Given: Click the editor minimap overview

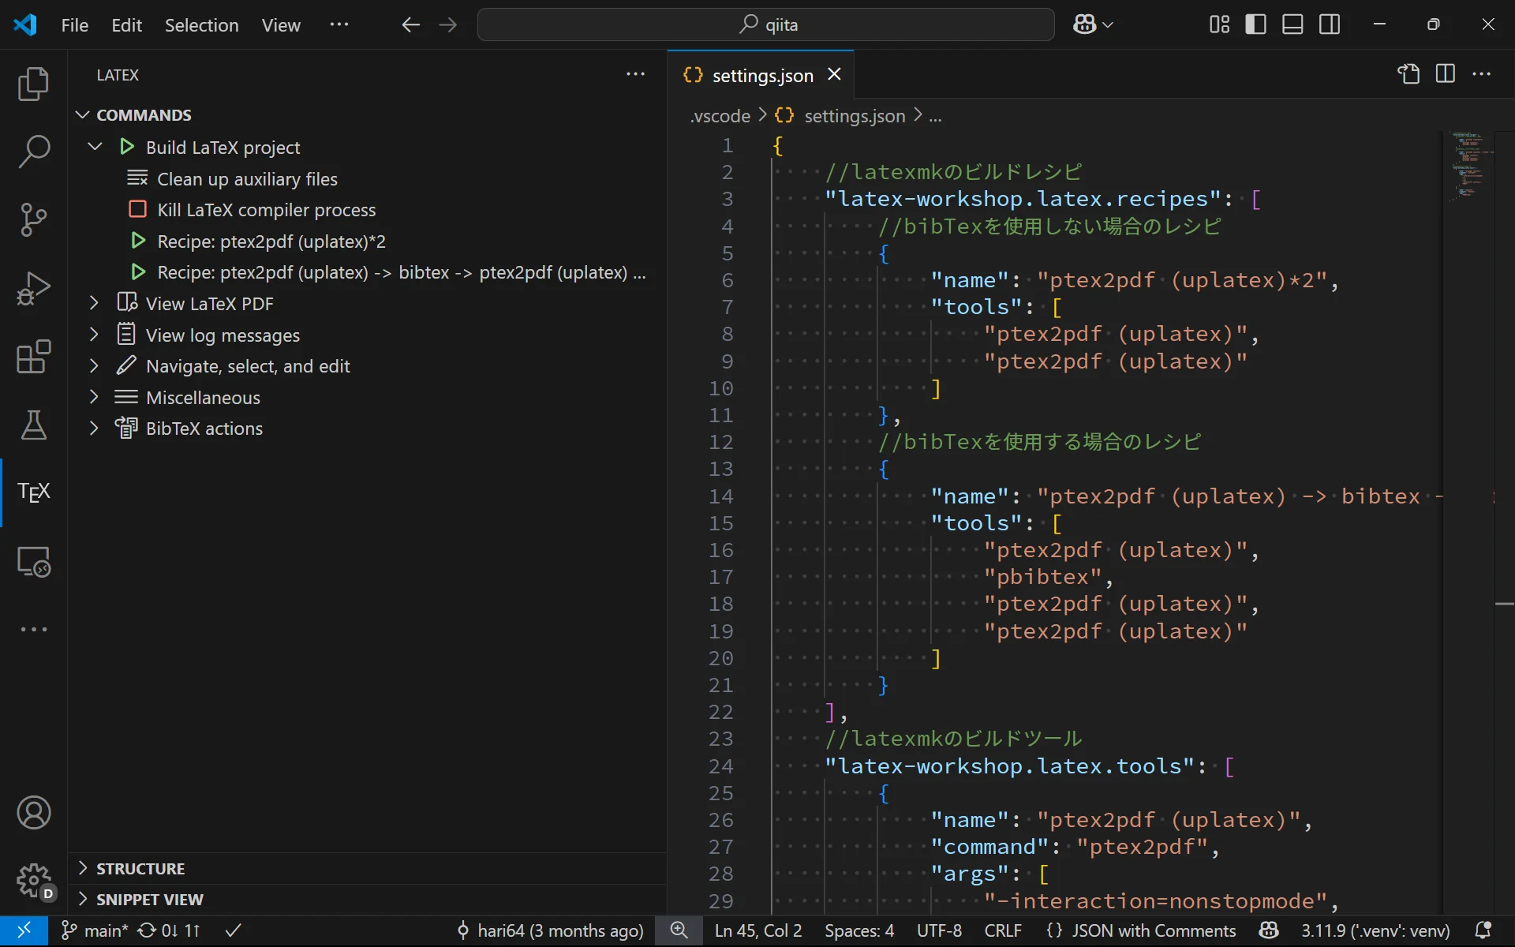Looking at the screenshot, I should coord(1468,166).
